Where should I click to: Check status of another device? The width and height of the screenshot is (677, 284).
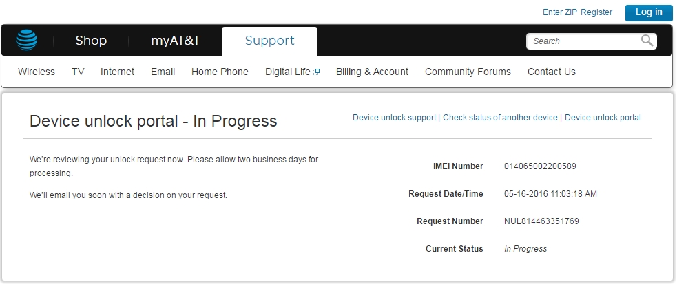pos(500,118)
